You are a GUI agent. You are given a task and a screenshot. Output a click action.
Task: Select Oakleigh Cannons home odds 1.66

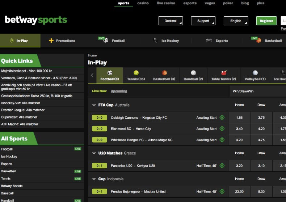(239, 118)
